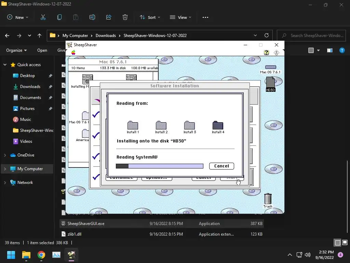
Task: Switch to details view in status bar
Action: pos(337,243)
